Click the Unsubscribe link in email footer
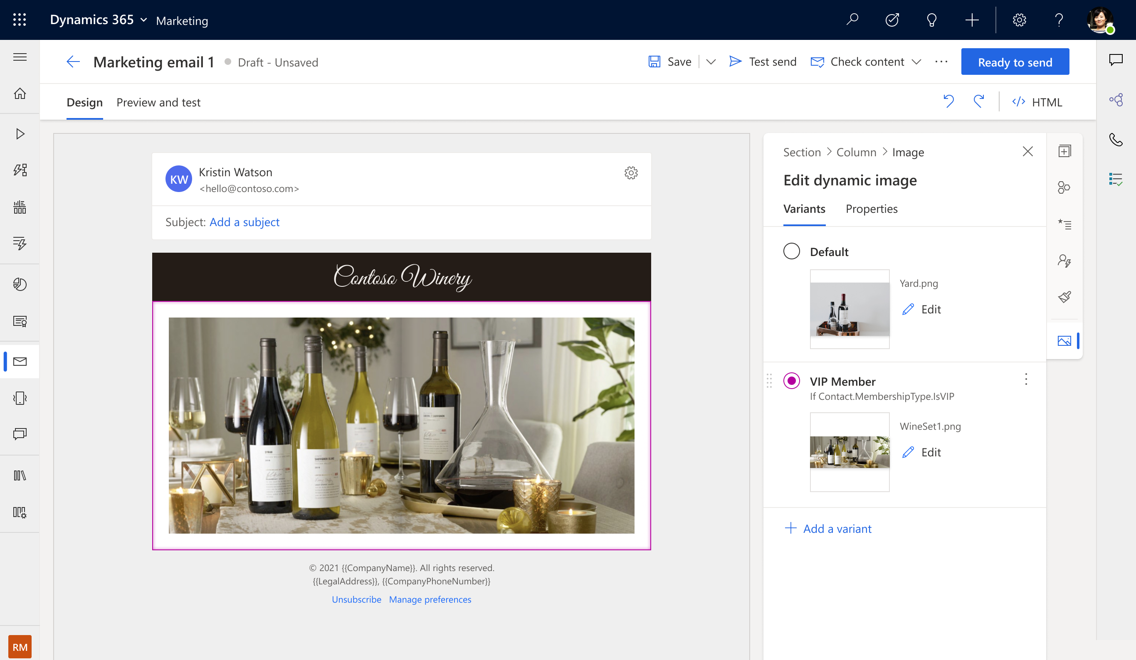The width and height of the screenshot is (1136, 660). pos(356,598)
